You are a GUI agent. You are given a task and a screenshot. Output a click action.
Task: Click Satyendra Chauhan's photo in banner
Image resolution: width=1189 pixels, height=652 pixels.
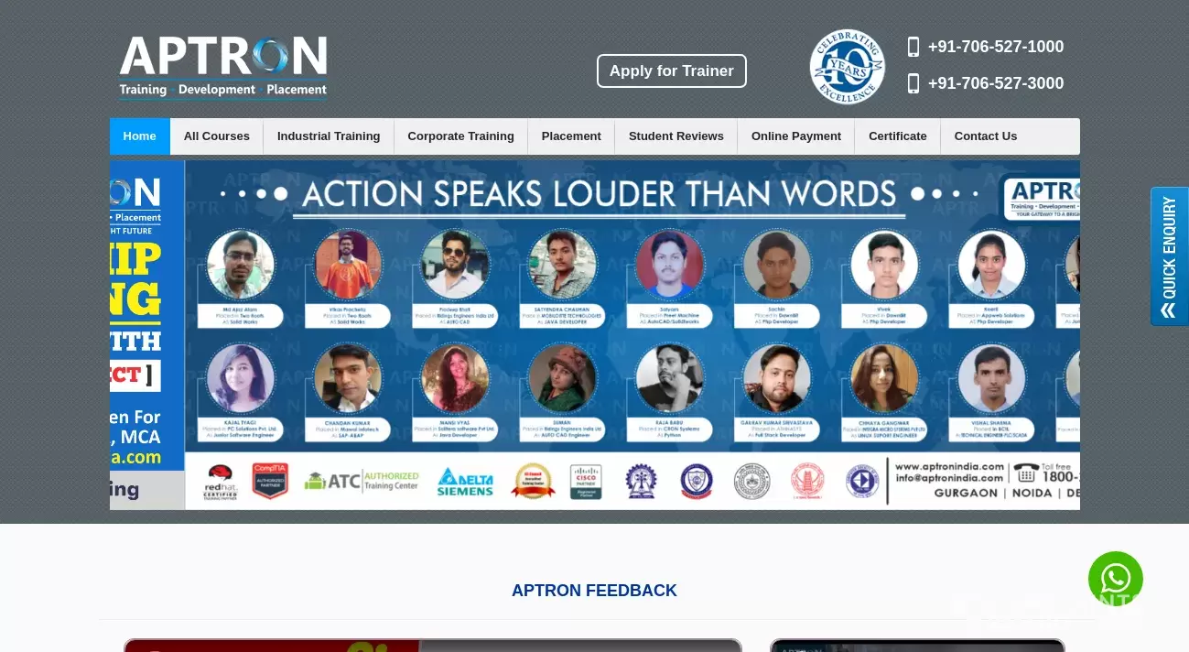tap(562, 265)
